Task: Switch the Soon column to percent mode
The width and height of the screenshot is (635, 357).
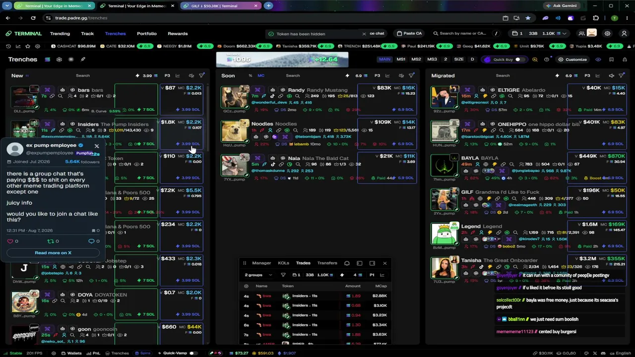Action: coord(251,76)
